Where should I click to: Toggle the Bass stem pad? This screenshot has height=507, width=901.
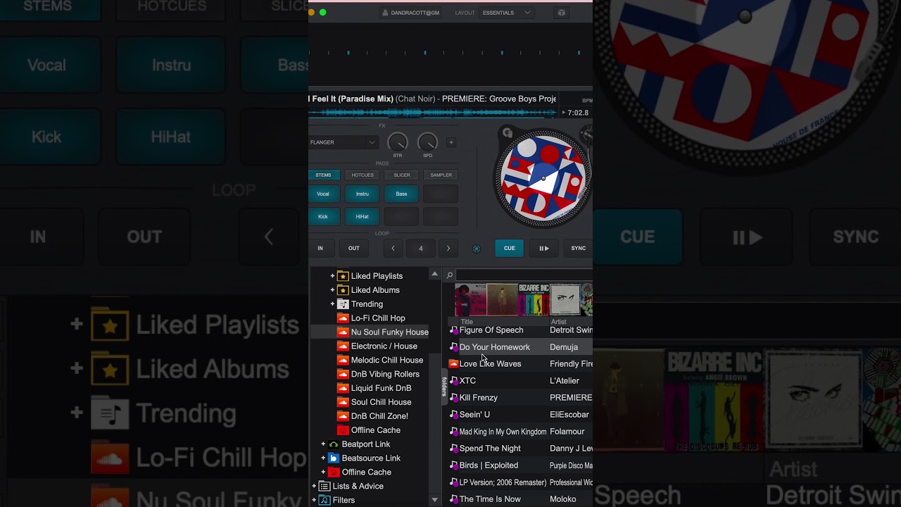point(401,194)
